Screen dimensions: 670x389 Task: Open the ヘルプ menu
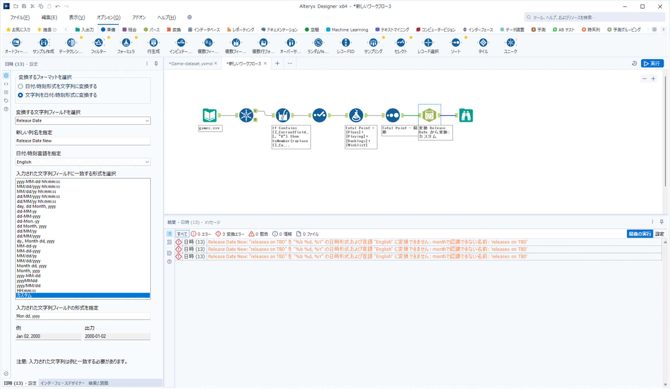[166, 17]
